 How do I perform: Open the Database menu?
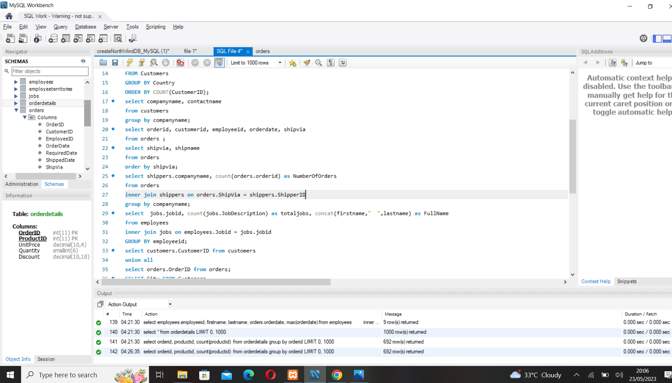click(85, 27)
